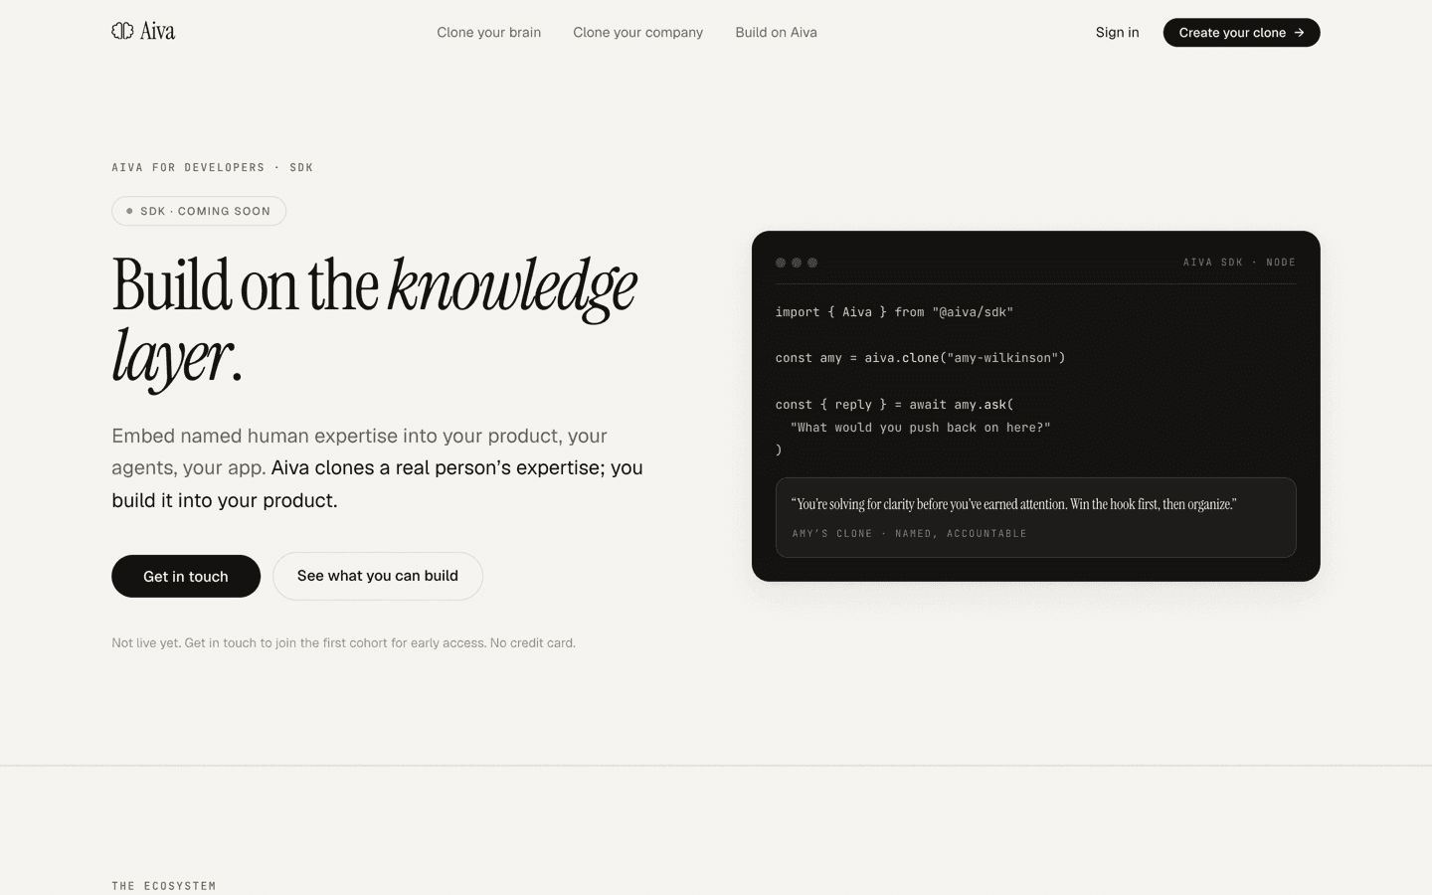Click the import Aiva code line

894,312
